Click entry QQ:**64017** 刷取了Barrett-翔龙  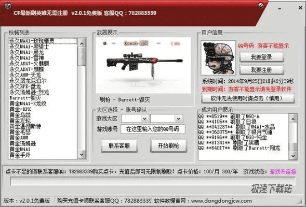(x=239, y=148)
